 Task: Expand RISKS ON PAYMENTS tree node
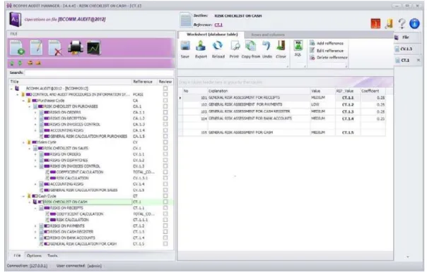35,226
